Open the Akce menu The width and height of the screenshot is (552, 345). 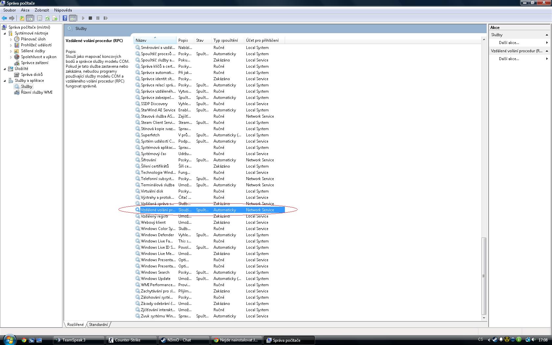[x=25, y=10]
